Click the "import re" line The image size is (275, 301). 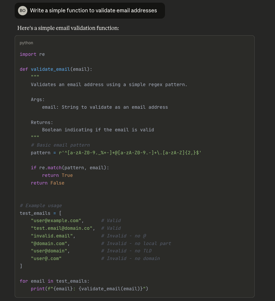tap(32, 54)
